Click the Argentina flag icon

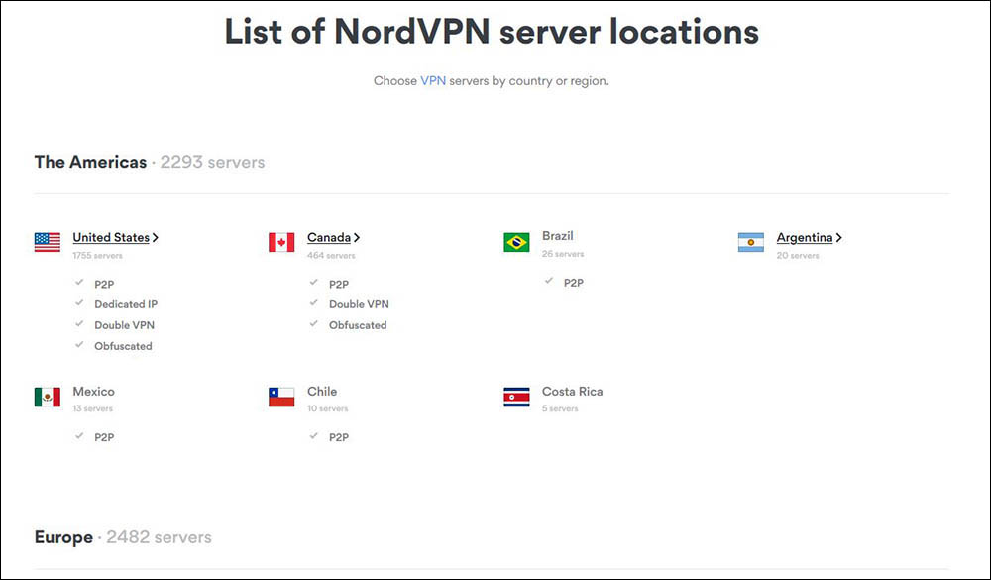(x=751, y=241)
